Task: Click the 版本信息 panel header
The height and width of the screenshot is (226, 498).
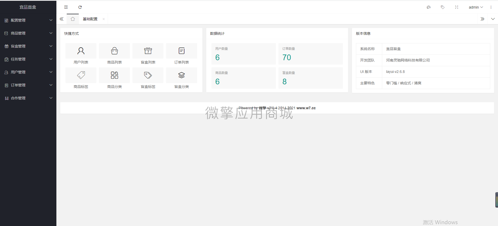Action: coord(423,33)
